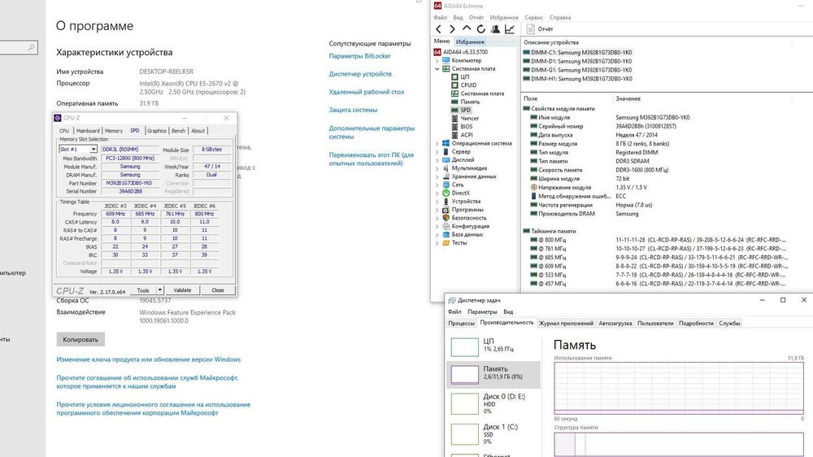Open AIDA64 Сервис menu
The image size is (813, 457).
533,18
